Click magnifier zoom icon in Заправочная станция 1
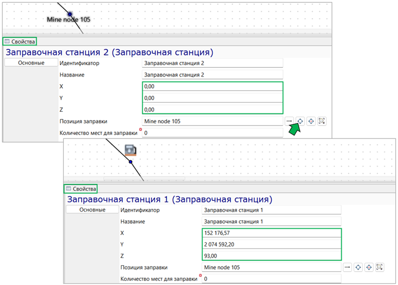 (x=380, y=267)
